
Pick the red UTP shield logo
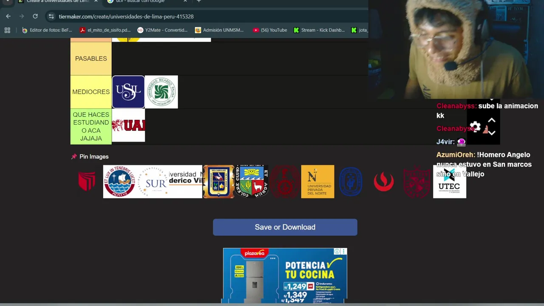(87, 181)
